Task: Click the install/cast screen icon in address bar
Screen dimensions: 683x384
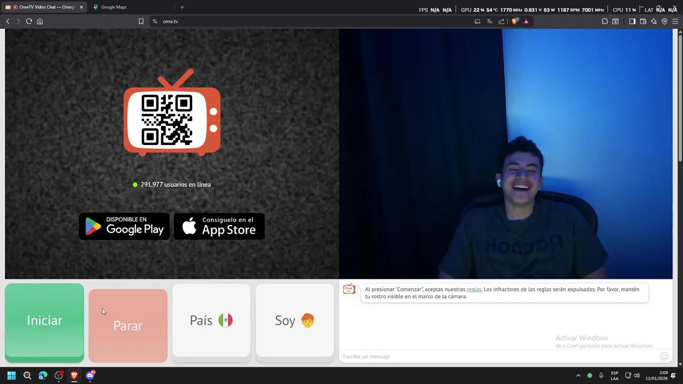Action: point(477,21)
